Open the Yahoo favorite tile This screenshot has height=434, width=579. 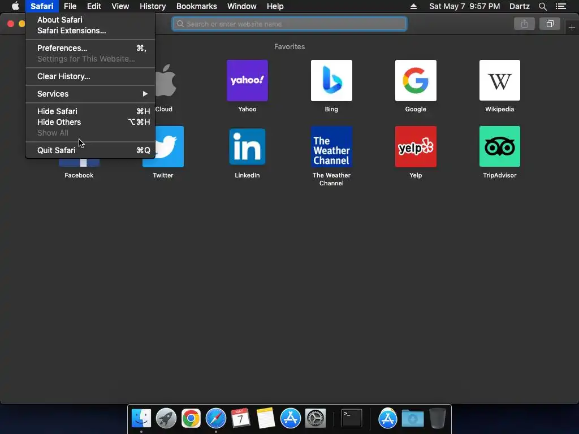247,80
